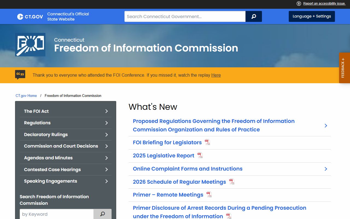350x219 pixels.
Task: Open the Feedback side tab
Action: coord(345,68)
